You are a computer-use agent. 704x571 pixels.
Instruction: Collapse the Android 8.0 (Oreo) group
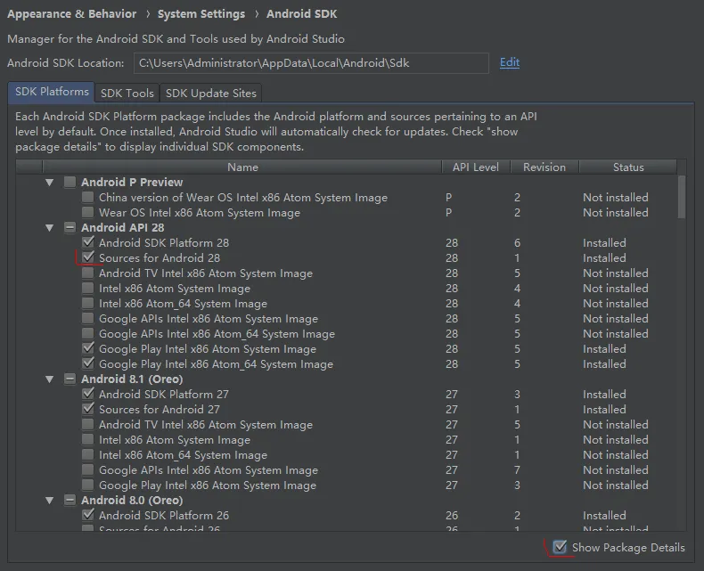coord(50,501)
